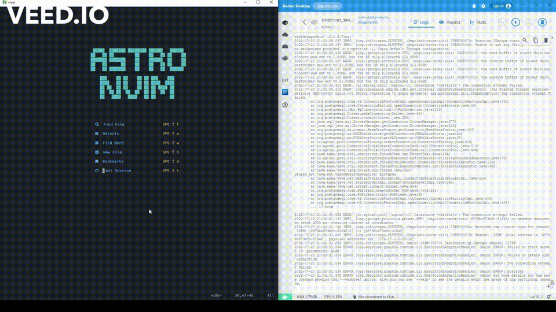Click the SPC S l shortcut text

click(x=170, y=170)
